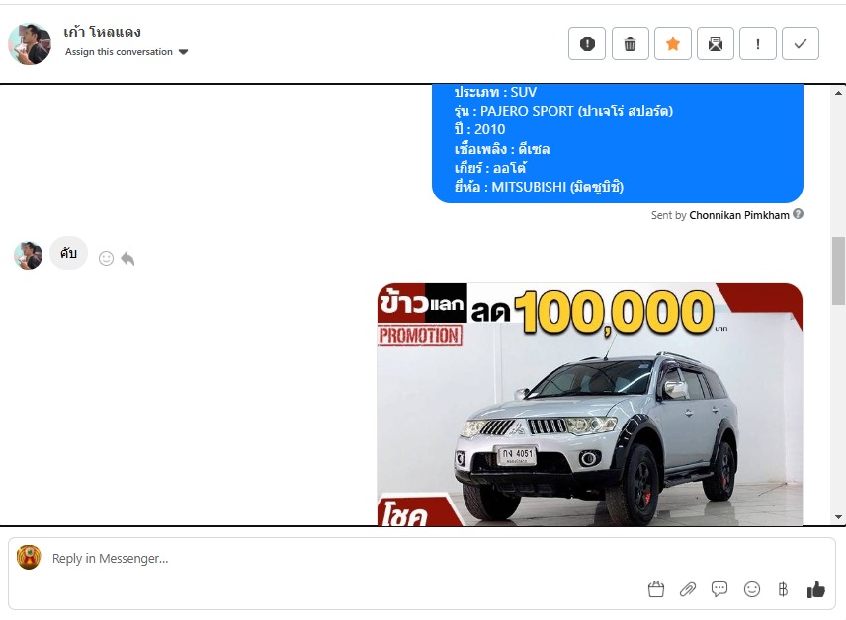The height and width of the screenshot is (620, 846).
Task: Flag conversation as priority with exclamation icon
Action: [x=758, y=43]
